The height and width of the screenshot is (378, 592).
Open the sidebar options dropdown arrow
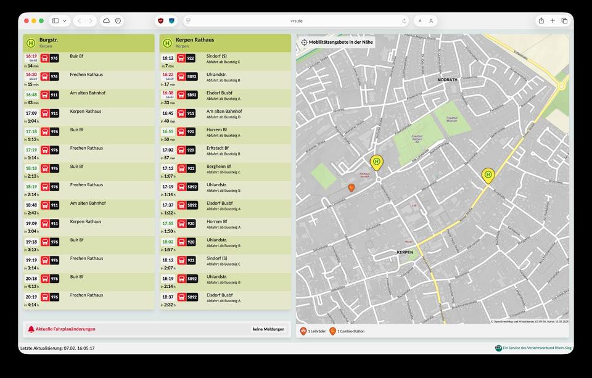[65, 21]
